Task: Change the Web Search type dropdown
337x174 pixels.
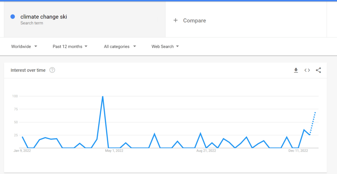Action: [x=165, y=46]
